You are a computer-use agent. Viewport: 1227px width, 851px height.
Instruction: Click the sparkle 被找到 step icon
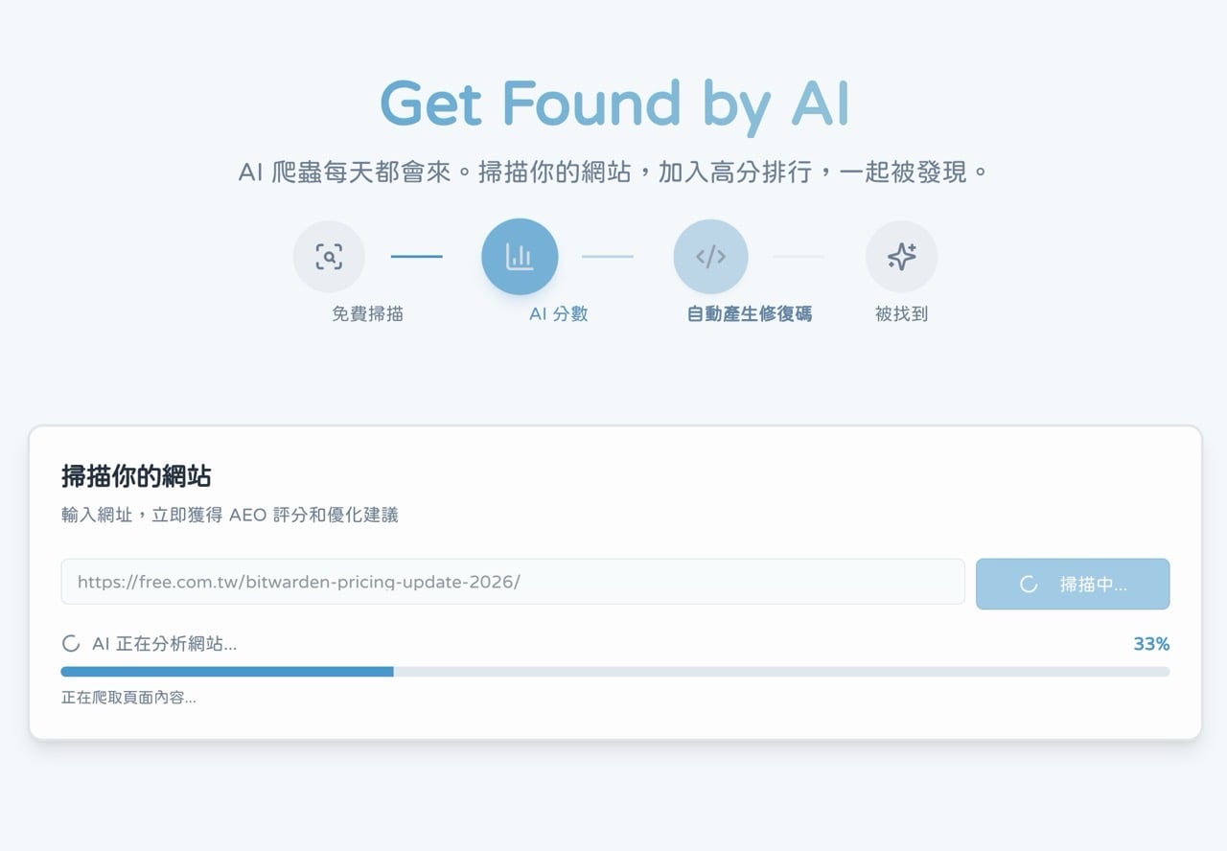pyautogui.click(x=901, y=257)
